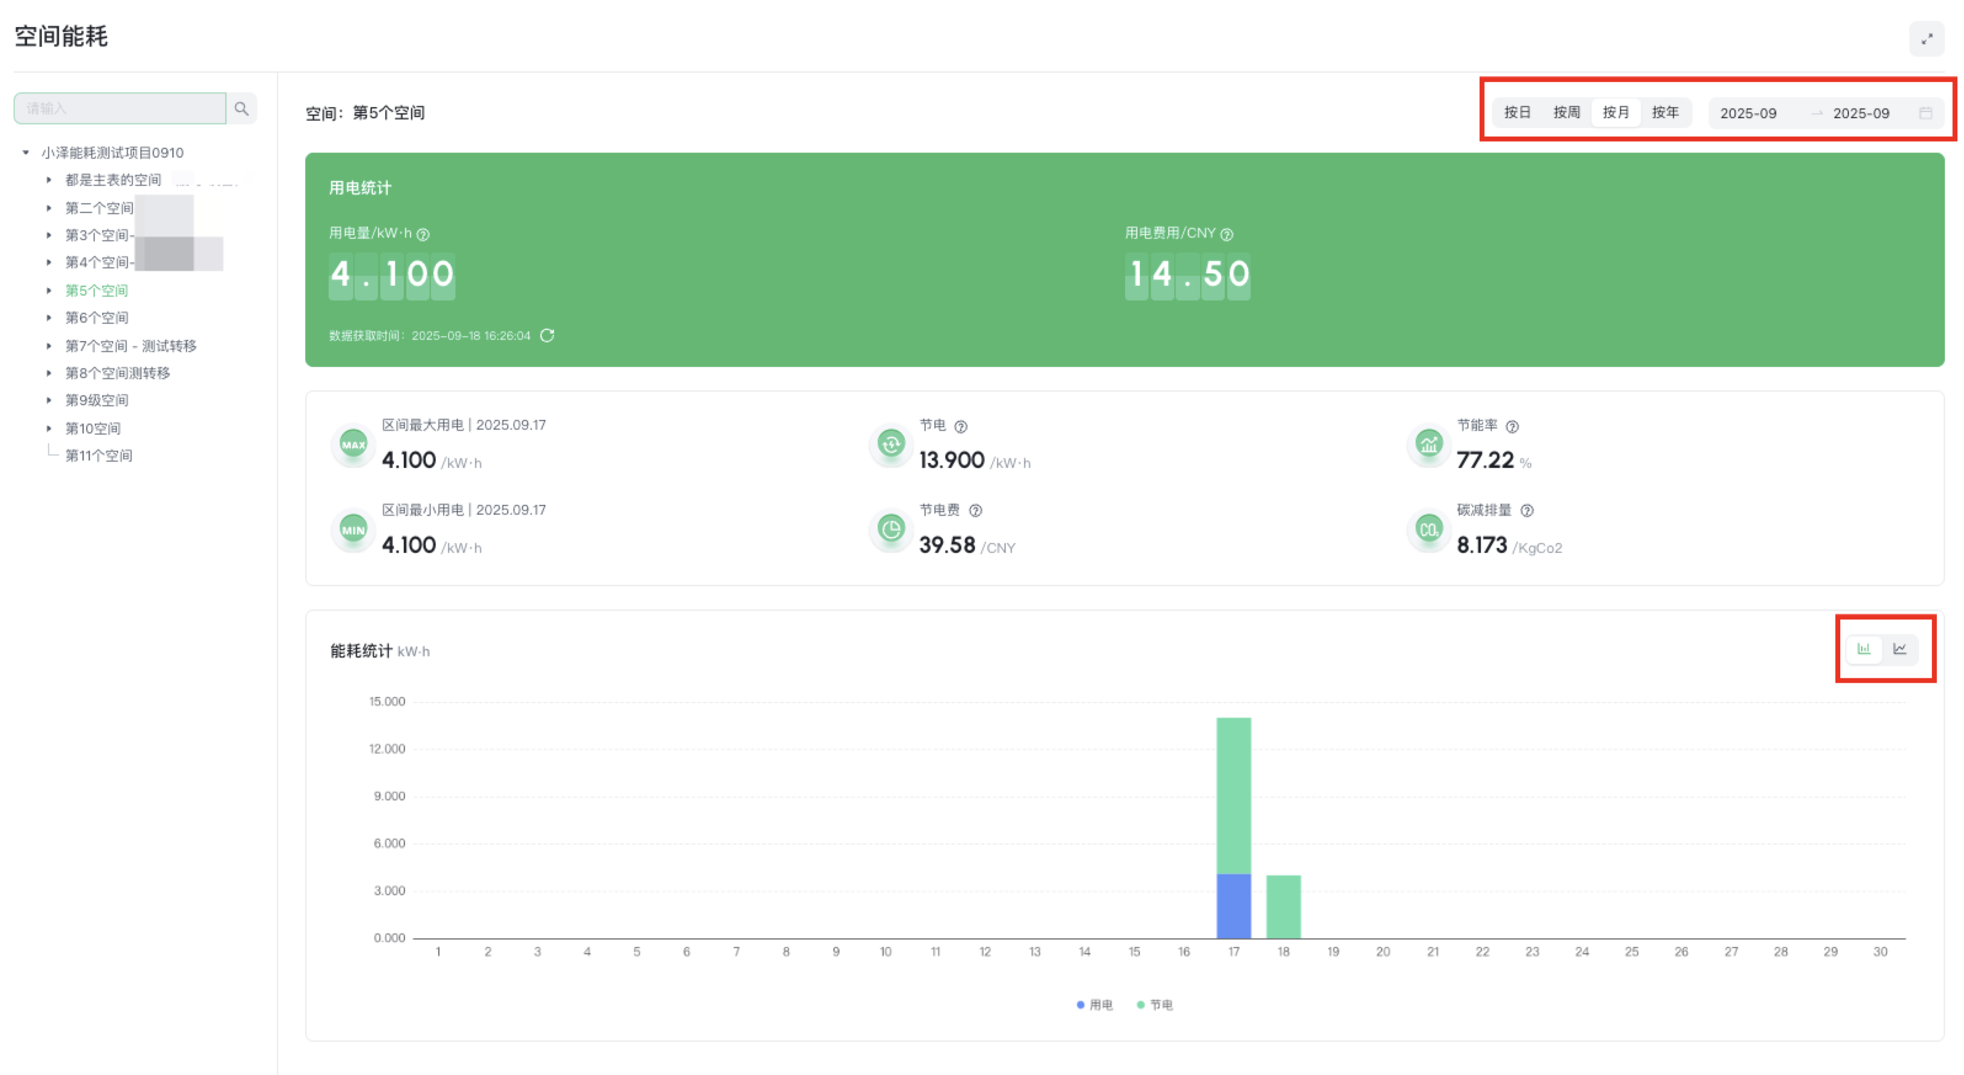1964x1075 pixels.
Task: Select the 按日 time granularity
Action: (x=1517, y=113)
